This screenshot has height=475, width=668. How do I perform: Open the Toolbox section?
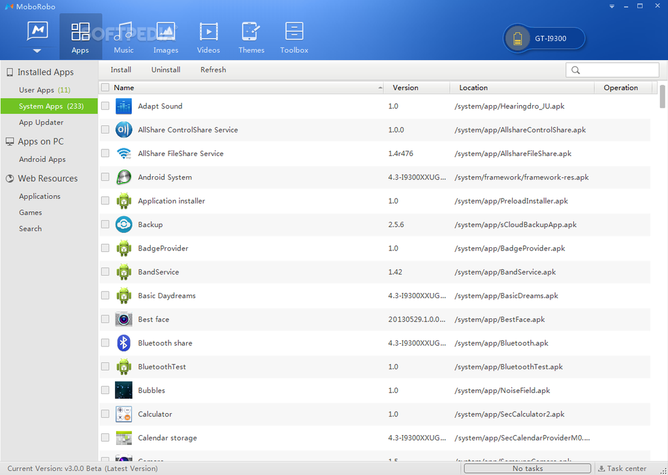[x=294, y=37]
